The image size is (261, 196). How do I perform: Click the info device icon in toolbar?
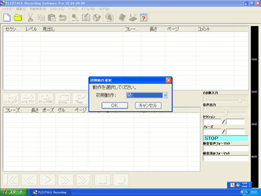[x=133, y=18]
